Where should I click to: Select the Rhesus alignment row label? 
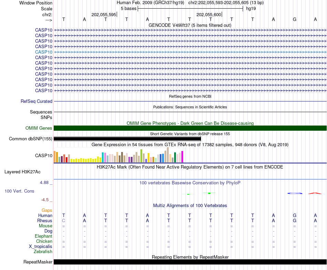click(45, 220)
